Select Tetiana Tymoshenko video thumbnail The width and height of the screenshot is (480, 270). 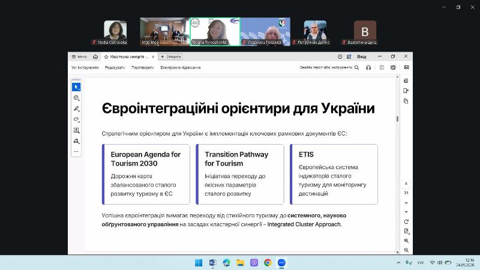[215, 32]
